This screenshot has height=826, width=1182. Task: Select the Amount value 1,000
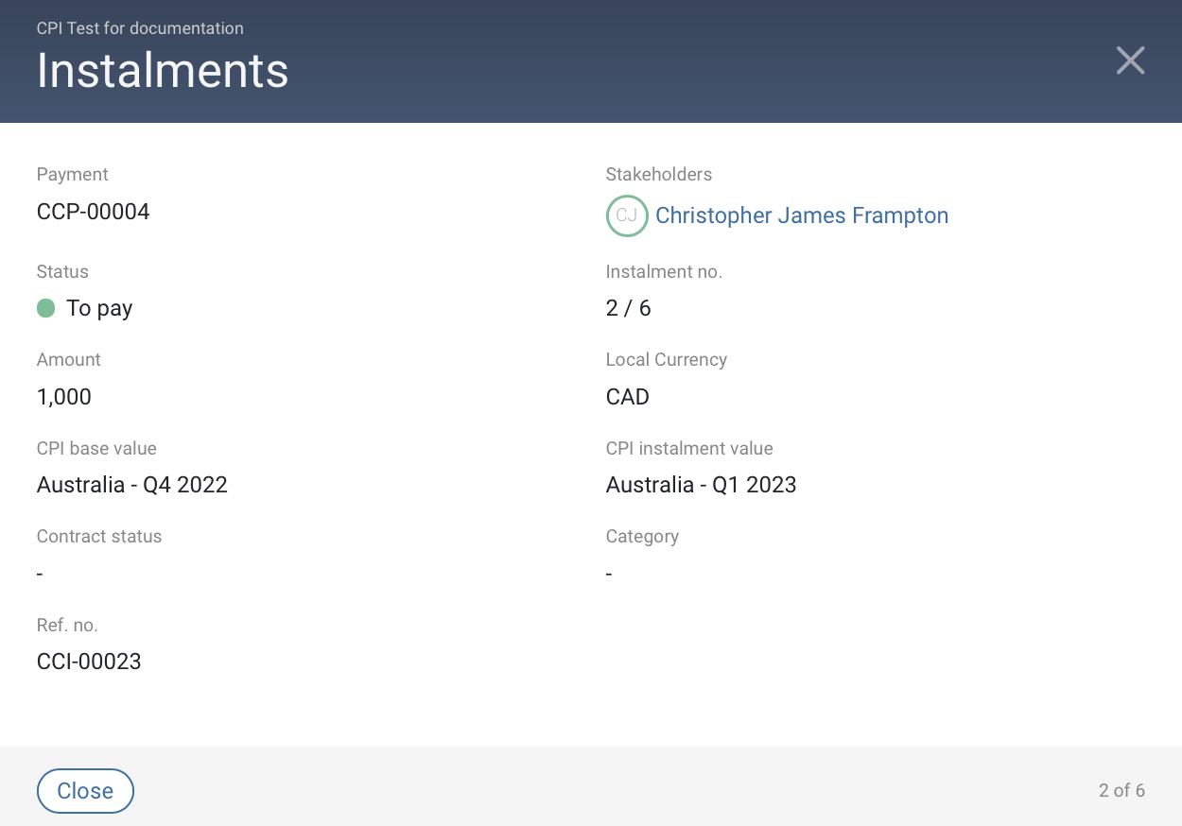point(63,396)
